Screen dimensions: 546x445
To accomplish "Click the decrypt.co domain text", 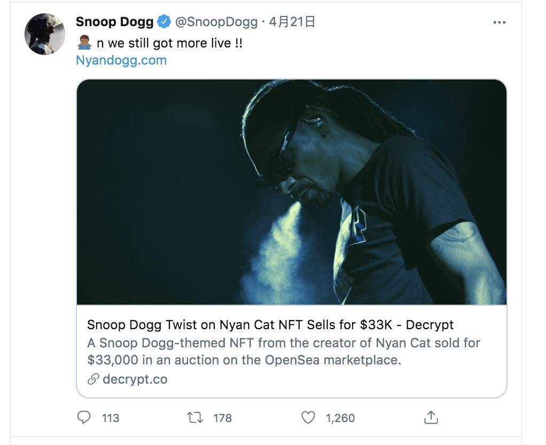I will pos(135,379).
